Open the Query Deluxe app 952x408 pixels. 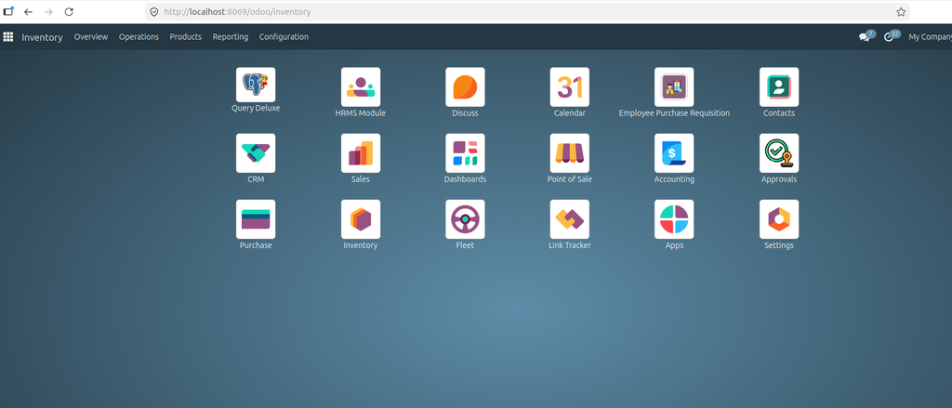tap(256, 85)
